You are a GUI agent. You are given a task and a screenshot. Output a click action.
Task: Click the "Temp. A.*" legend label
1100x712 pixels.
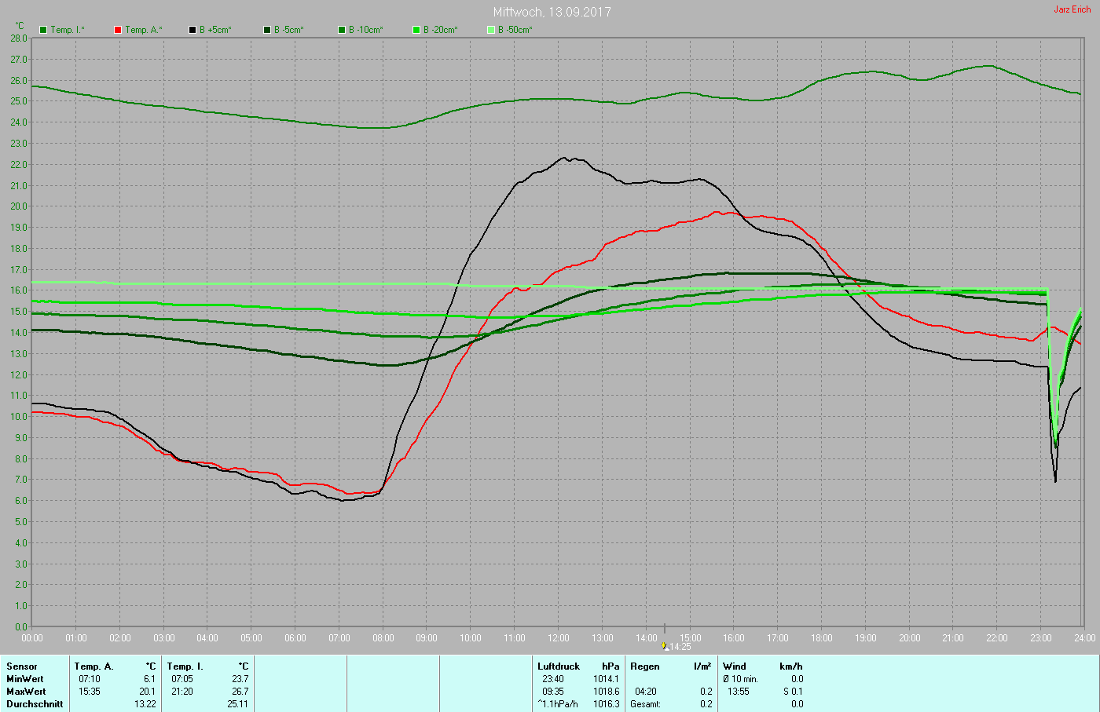[x=144, y=30]
